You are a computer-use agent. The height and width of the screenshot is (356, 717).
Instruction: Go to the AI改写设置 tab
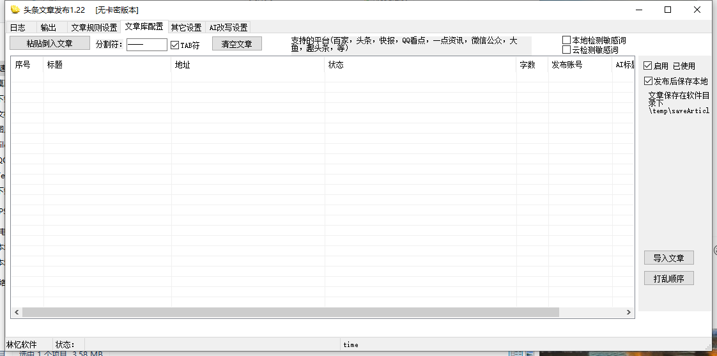[x=228, y=27]
